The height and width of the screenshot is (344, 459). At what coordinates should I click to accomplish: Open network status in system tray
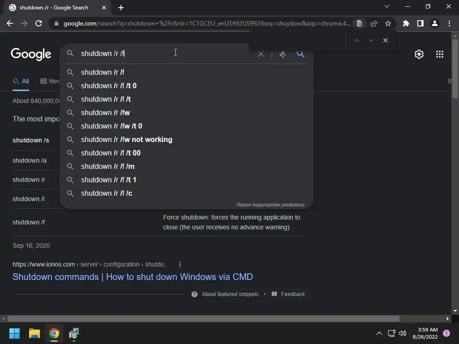391,333
